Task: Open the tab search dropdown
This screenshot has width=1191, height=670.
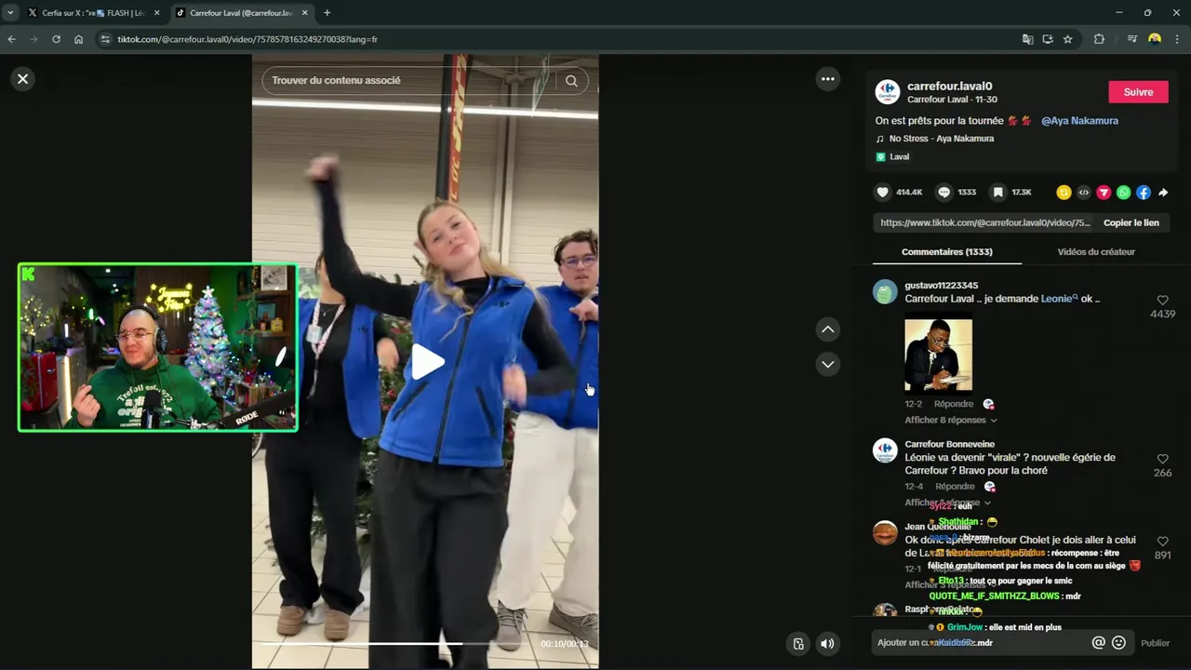Action: (x=9, y=13)
